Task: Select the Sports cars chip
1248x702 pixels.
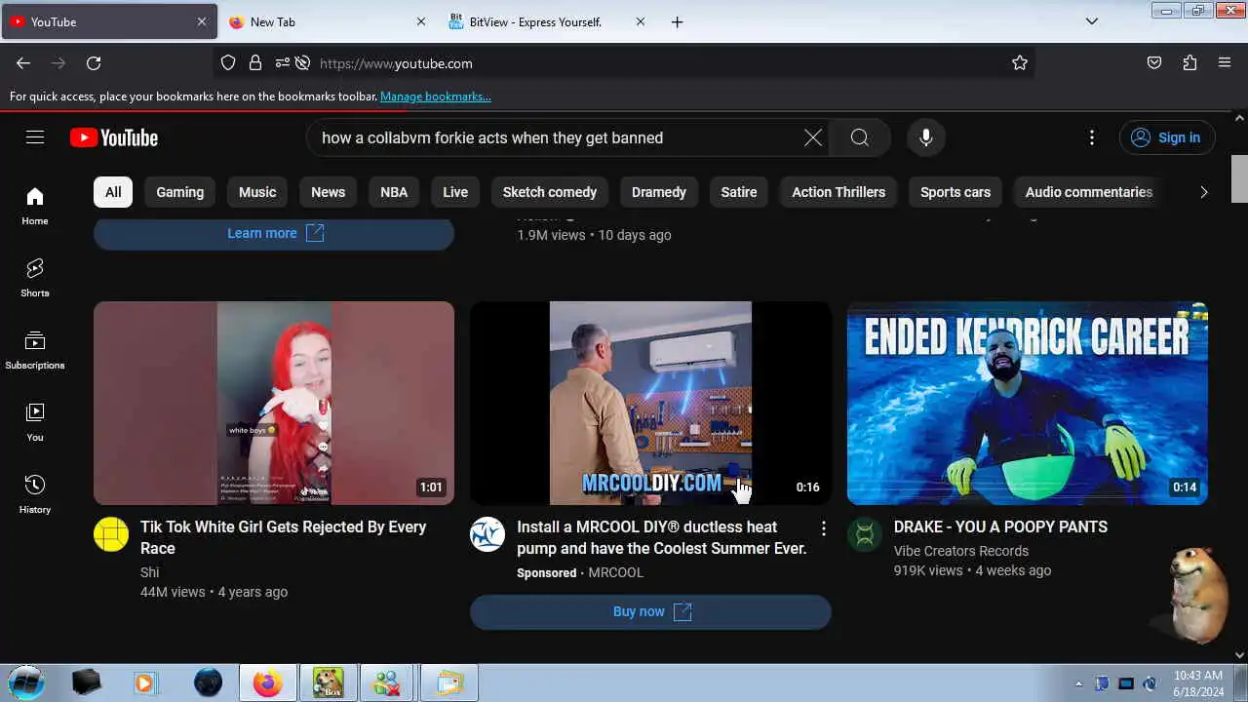Action: pyautogui.click(x=955, y=192)
